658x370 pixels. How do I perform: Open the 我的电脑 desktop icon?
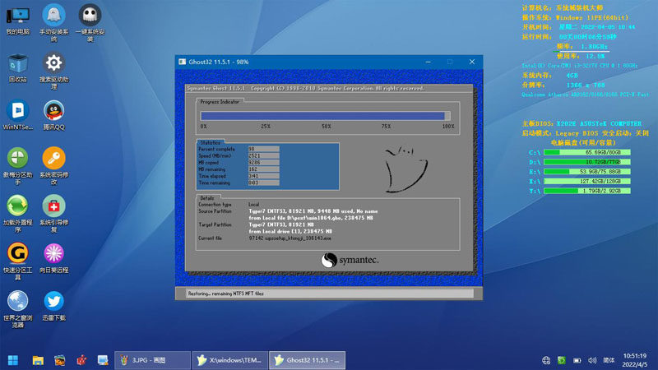[17, 21]
